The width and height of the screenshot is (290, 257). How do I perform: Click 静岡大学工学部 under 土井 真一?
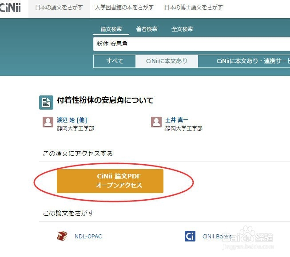click(x=184, y=128)
